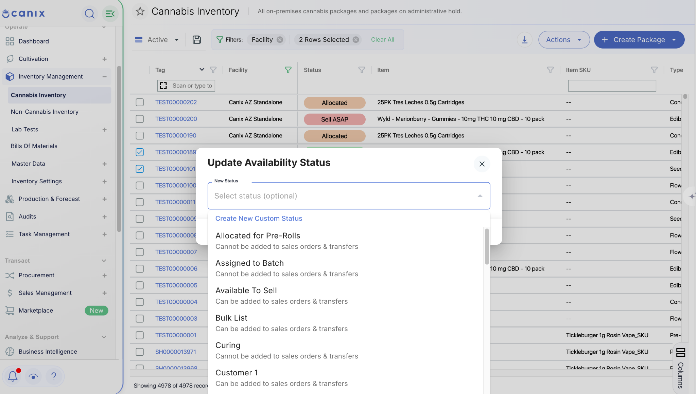Click the search magnifier icon
The image size is (696, 394).
point(89,14)
